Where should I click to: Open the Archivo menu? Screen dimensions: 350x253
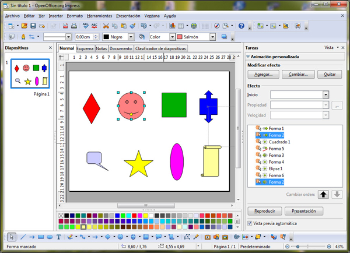click(x=12, y=16)
